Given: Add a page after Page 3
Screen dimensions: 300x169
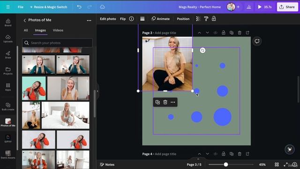Looking at the screenshot, I should pos(247,33).
